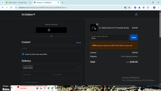
Task: Open the shopping bag cart icon
Action: (x=136, y=14)
